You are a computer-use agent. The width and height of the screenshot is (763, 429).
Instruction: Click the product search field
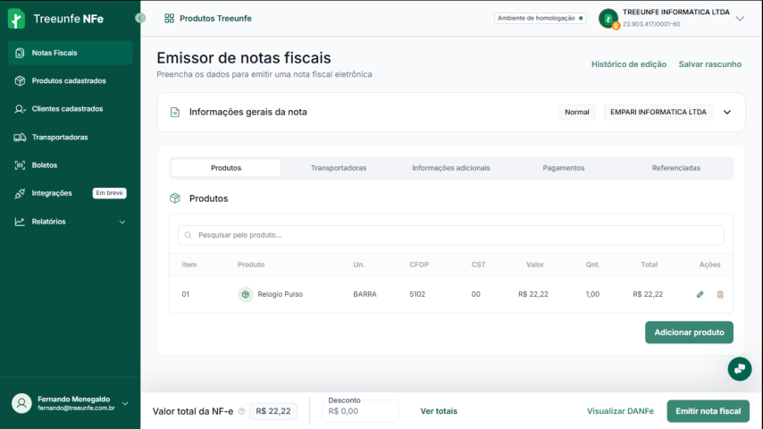coord(451,235)
